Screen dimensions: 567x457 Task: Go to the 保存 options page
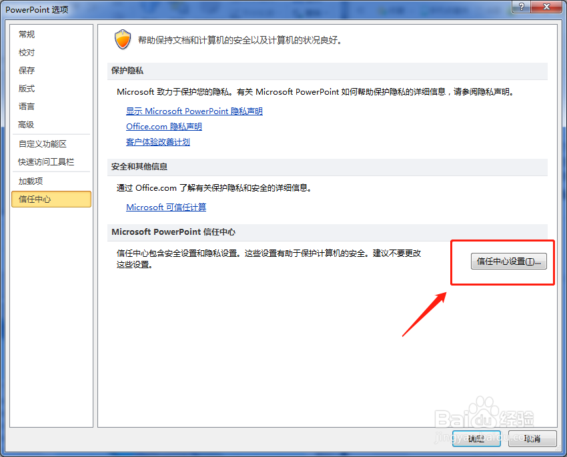[27, 71]
